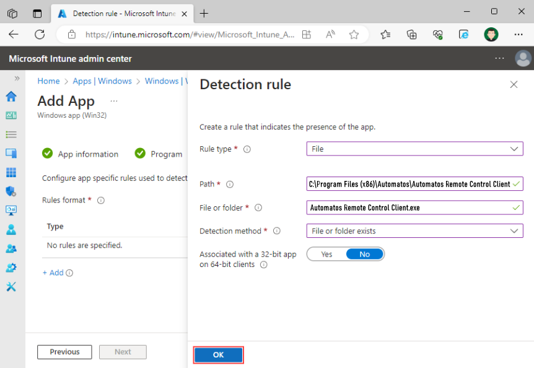The image size is (534, 368).
Task: Click the Next button
Action: click(123, 352)
